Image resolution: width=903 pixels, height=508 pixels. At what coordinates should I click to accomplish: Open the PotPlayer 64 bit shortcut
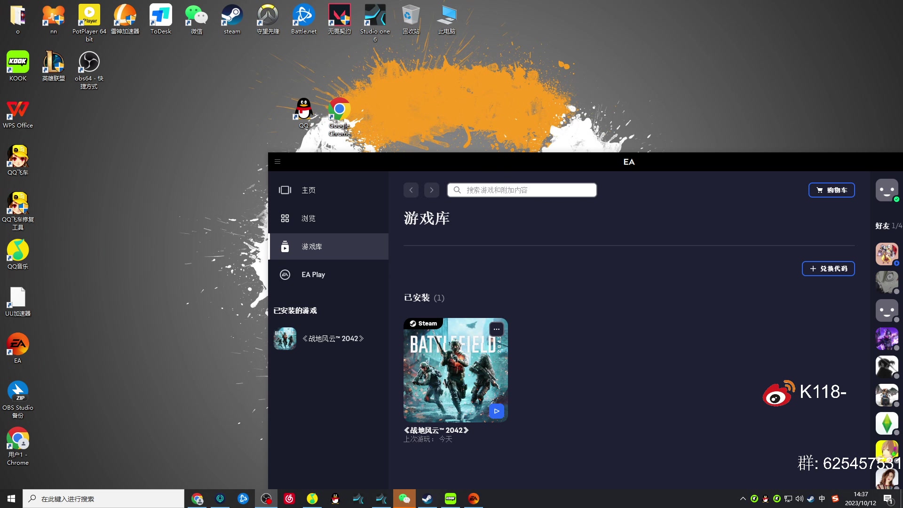(x=89, y=23)
